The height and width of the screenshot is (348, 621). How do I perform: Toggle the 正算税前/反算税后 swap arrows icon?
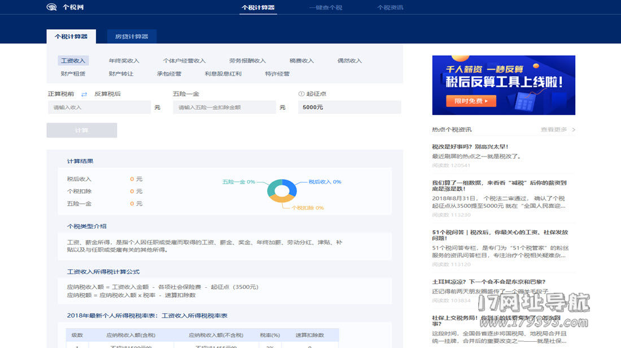pos(84,94)
